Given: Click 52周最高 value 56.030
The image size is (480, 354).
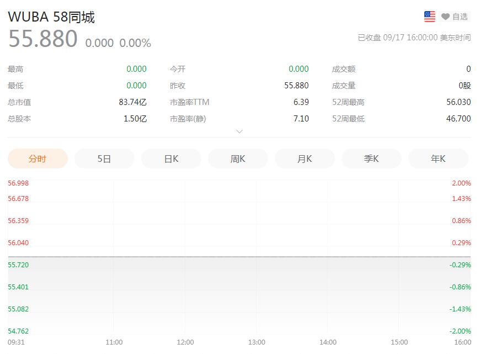Looking at the screenshot, I should (458, 102).
